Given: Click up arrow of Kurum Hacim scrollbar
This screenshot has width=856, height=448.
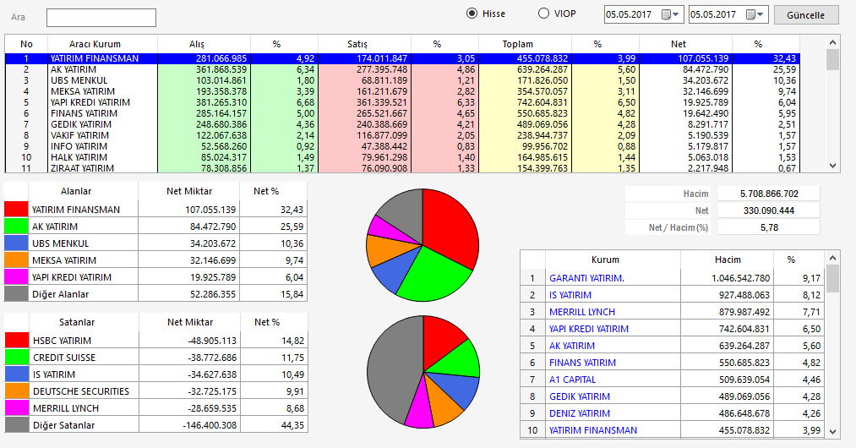Looking at the screenshot, I should click(x=832, y=258).
